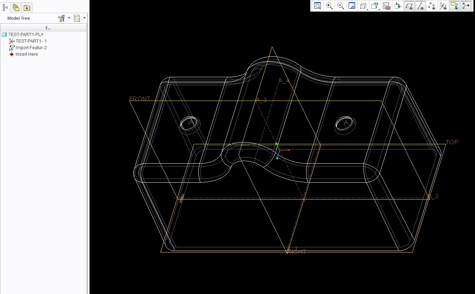Toggle datum axis display
Viewport: 475px width, 294px height.
(x=421, y=6)
